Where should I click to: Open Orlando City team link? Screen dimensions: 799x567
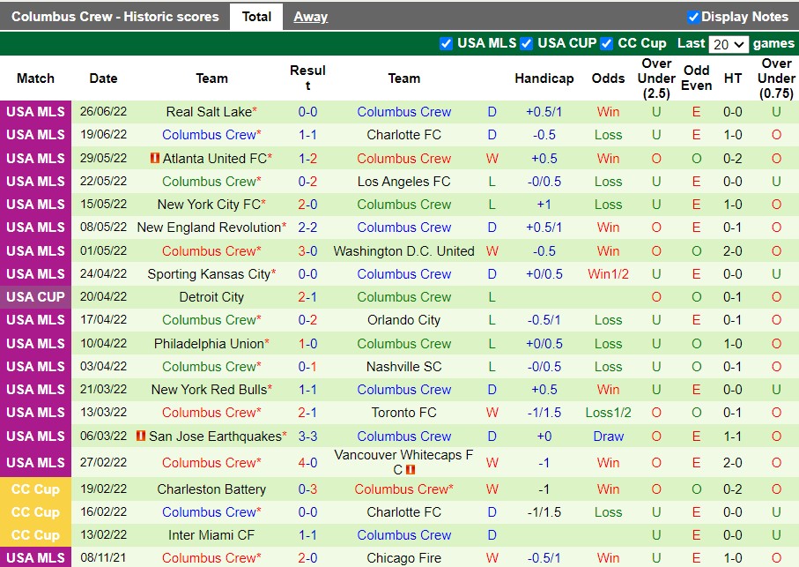point(403,320)
